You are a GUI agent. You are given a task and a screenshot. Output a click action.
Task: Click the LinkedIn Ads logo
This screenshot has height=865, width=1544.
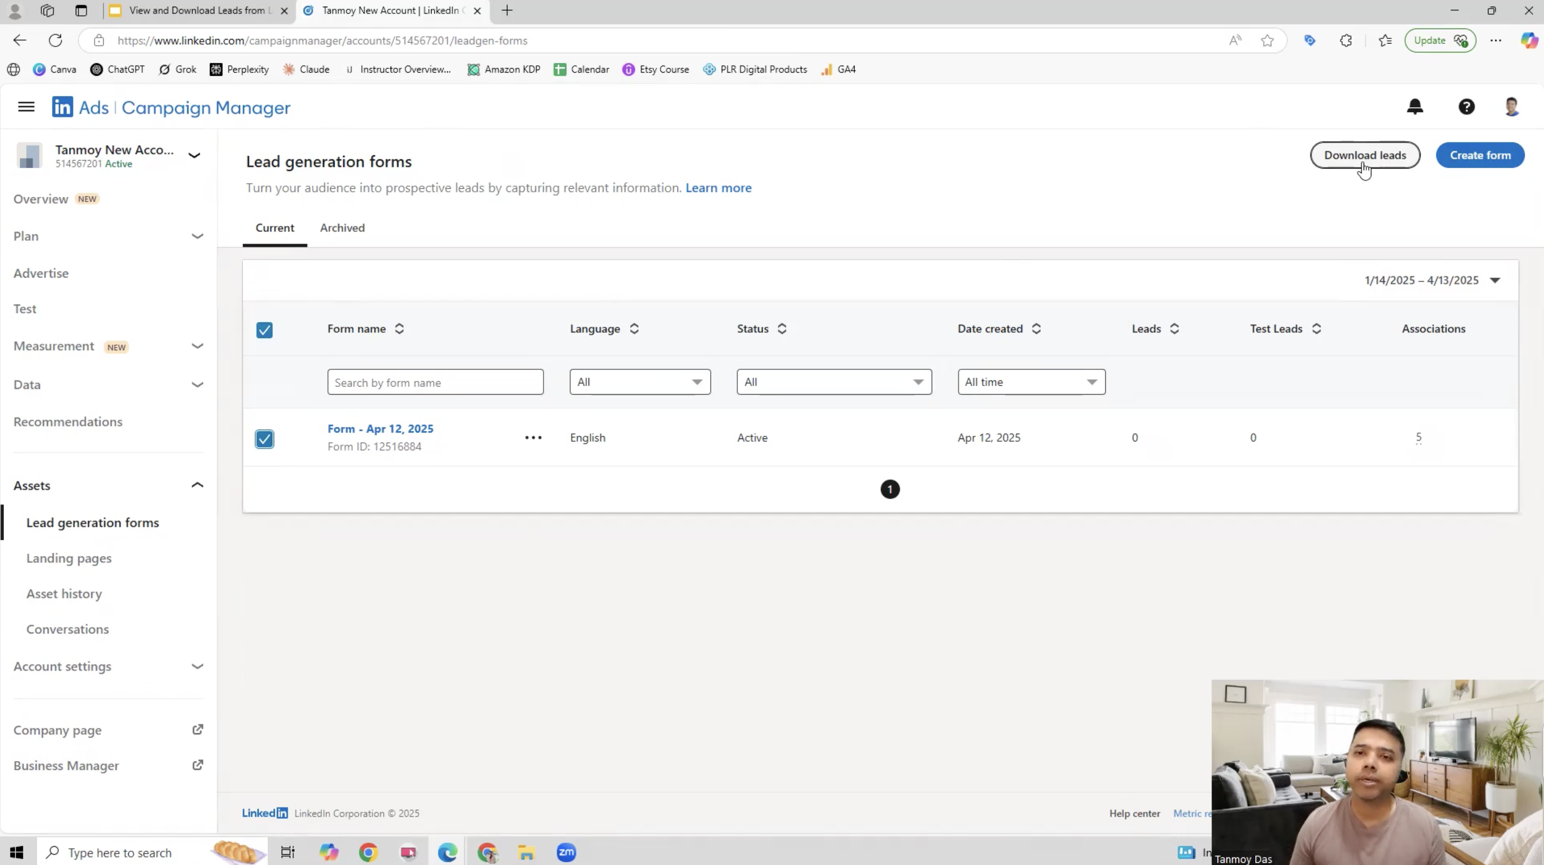(63, 107)
